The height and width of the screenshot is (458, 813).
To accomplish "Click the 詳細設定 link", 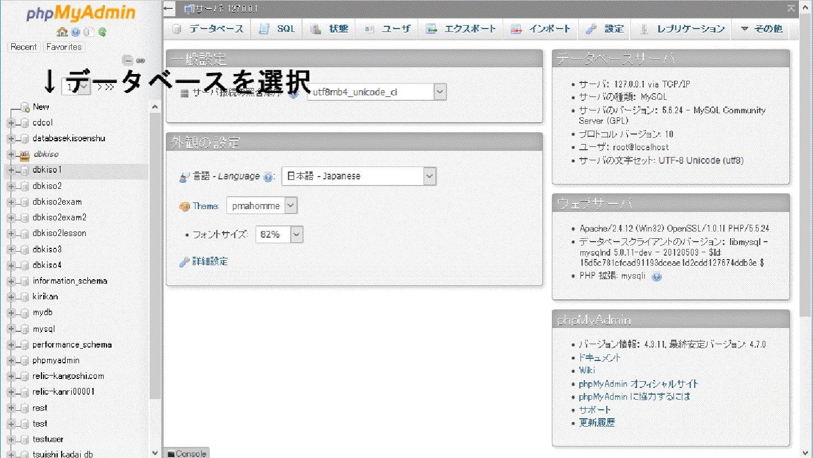I will [210, 262].
